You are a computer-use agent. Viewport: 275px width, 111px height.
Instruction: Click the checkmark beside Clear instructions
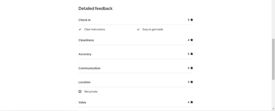pyautogui.click(x=80, y=30)
